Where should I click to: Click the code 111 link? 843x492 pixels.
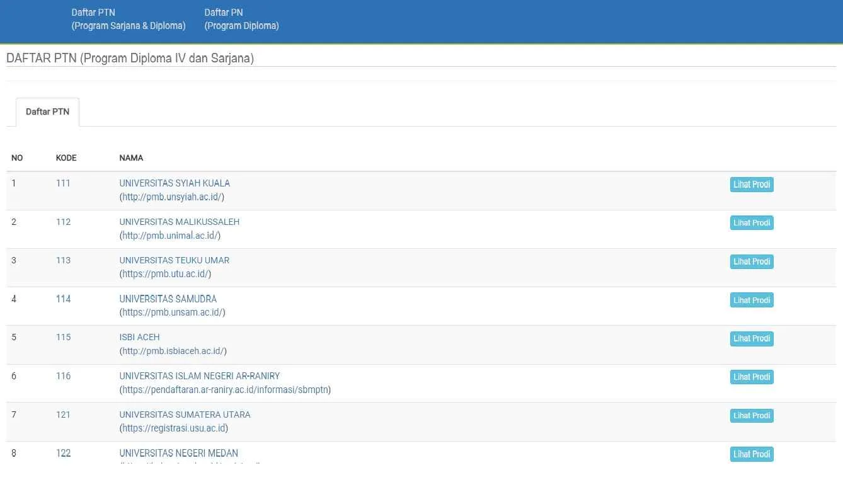pyautogui.click(x=63, y=183)
